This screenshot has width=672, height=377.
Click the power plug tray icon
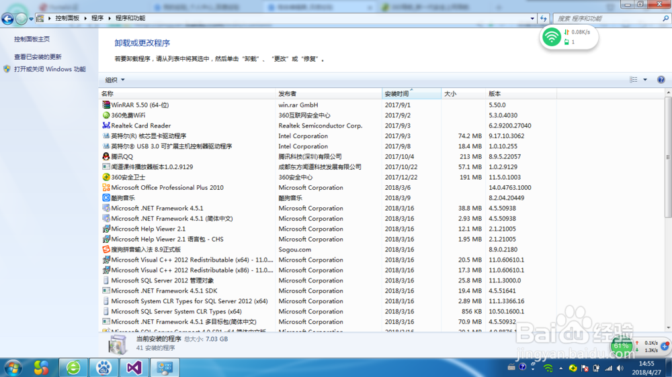[596, 368]
